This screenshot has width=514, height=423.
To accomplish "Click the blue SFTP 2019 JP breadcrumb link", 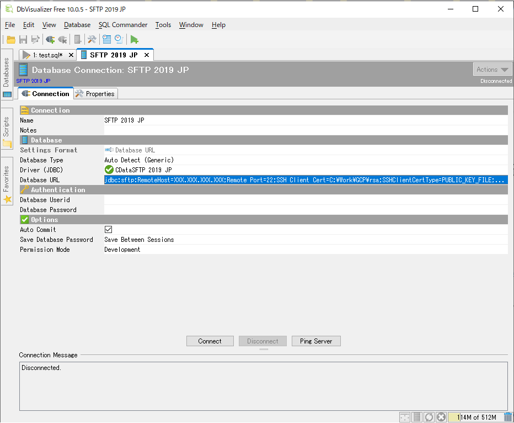I will pos(33,81).
